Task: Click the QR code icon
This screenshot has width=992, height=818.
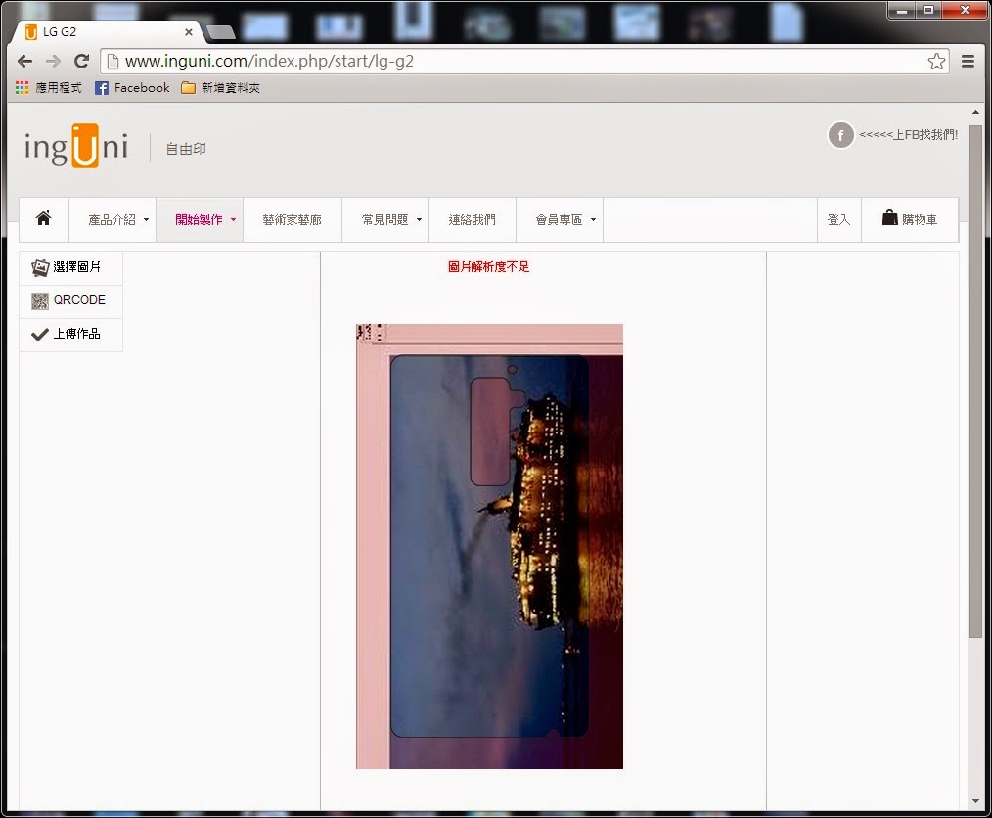Action: [x=40, y=301]
